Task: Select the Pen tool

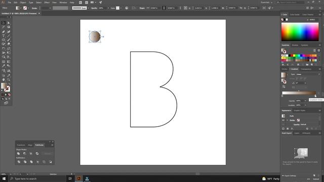Action: (x=4, y=31)
